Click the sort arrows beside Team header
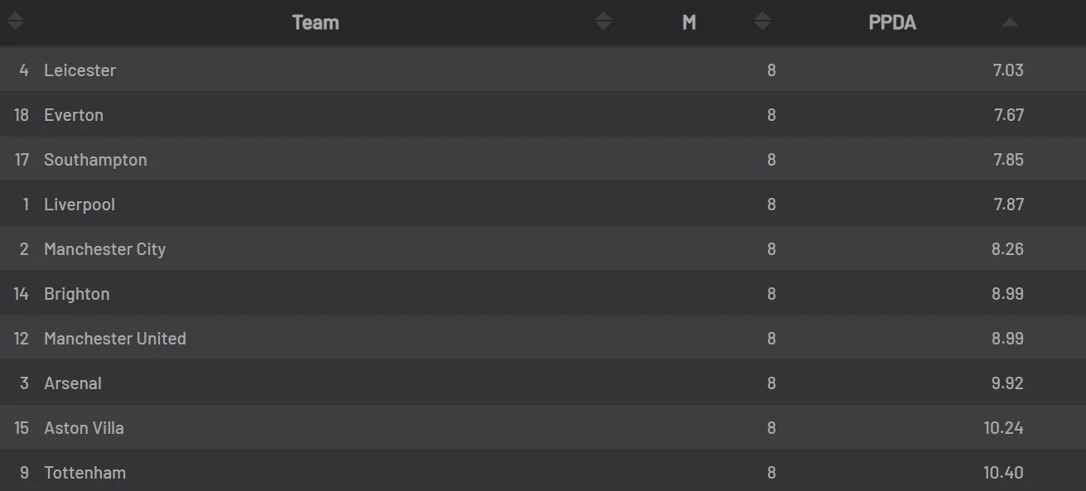The width and height of the screenshot is (1086, 491). click(603, 22)
